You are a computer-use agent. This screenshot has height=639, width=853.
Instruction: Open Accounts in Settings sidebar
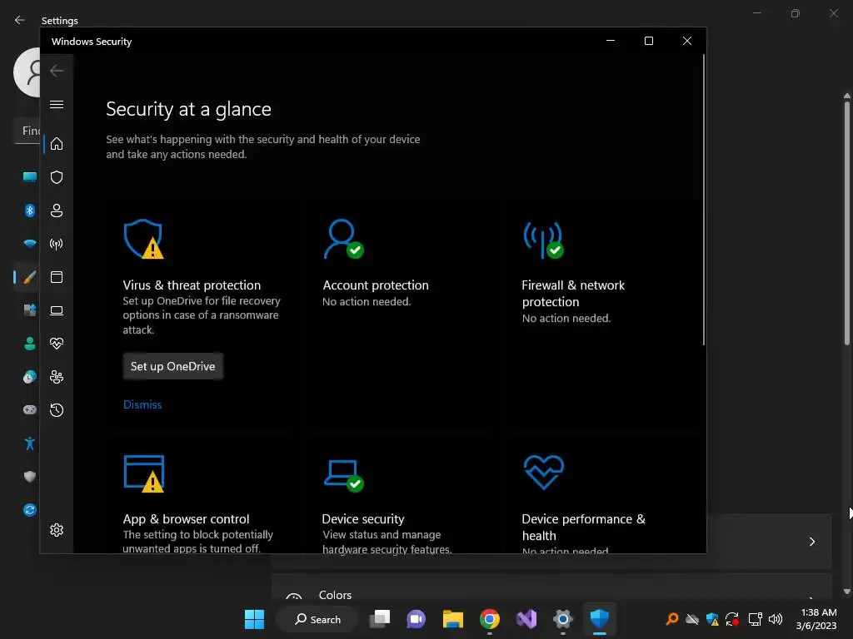pyautogui.click(x=29, y=344)
